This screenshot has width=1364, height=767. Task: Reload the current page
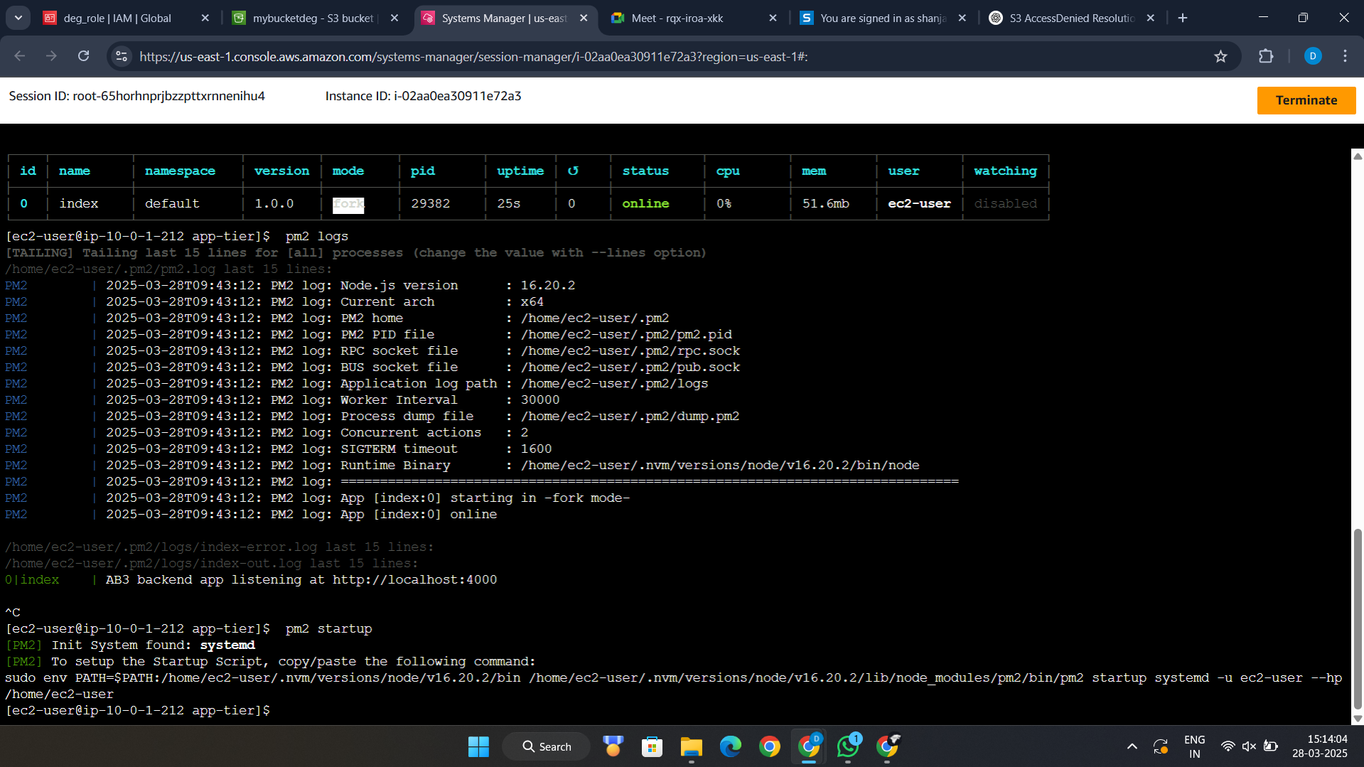(x=83, y=56)
